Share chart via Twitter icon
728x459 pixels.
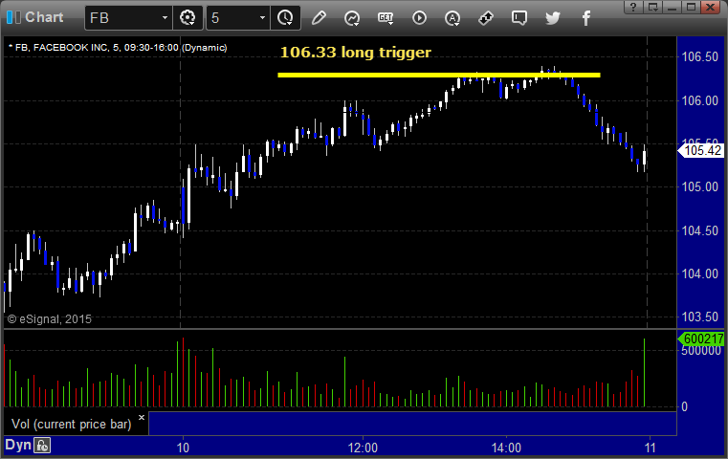[553, 18]
